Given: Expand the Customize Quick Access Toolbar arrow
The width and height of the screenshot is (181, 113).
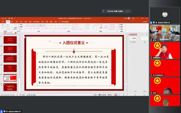Looking at the screenshot, I should pyautogui.click(x=15, y=18).
